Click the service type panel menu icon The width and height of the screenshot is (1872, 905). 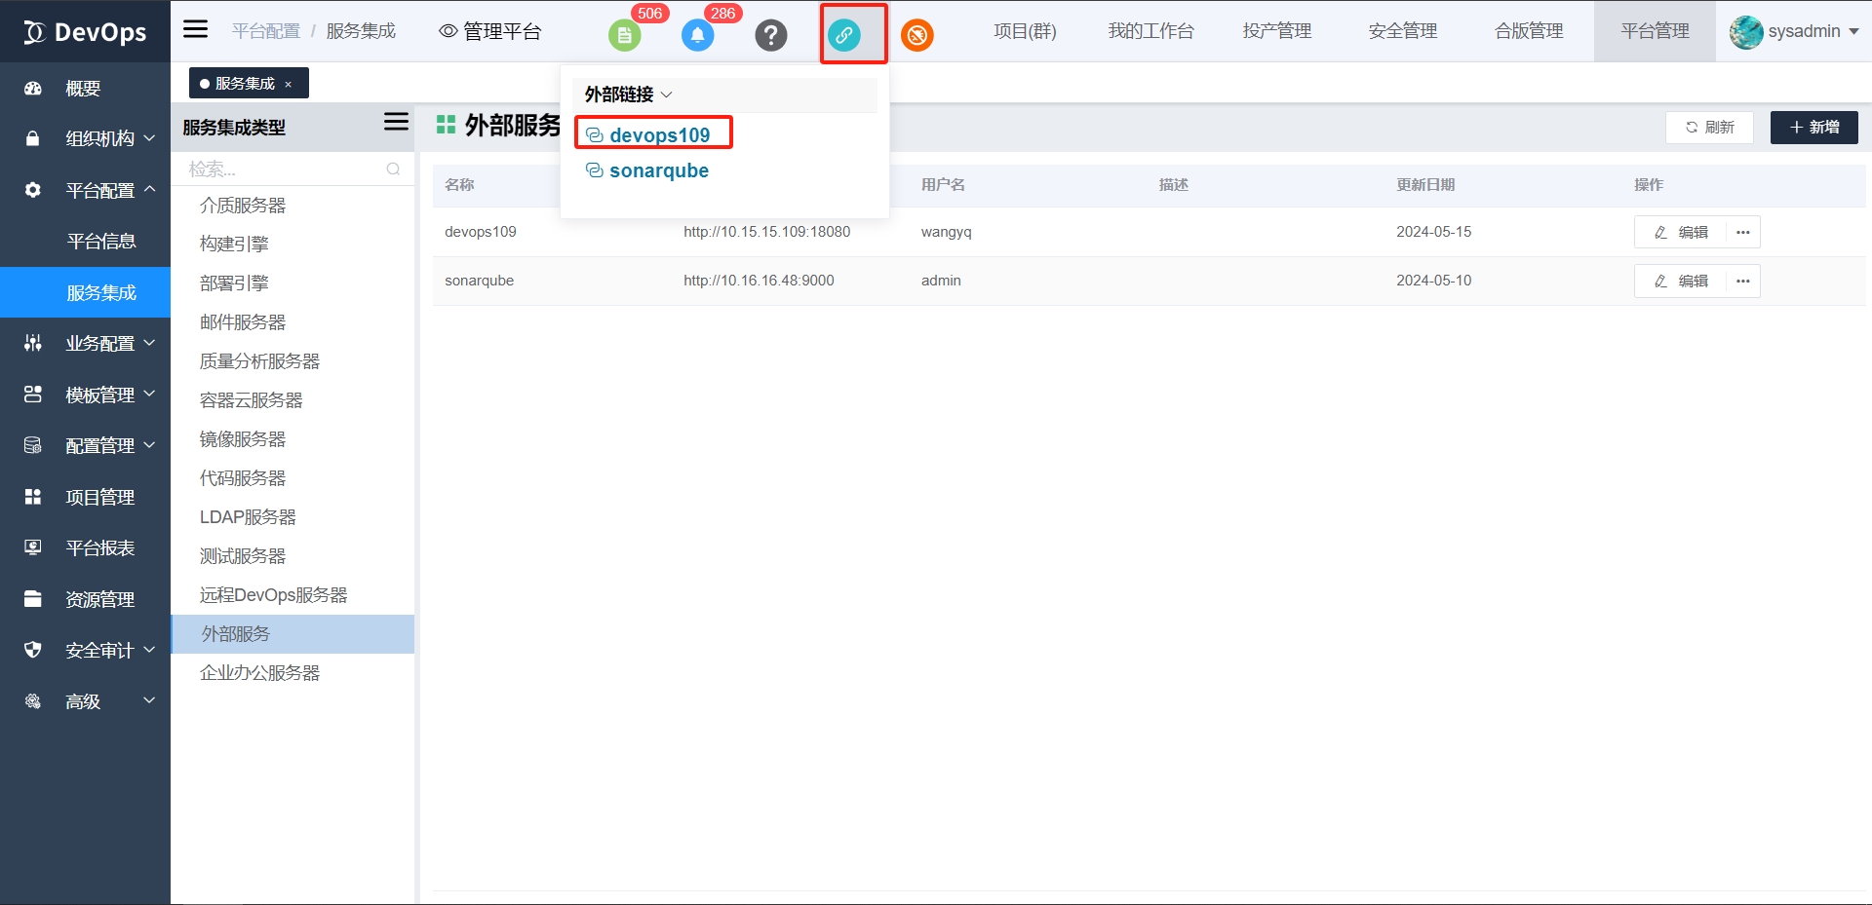click(396, 123)
